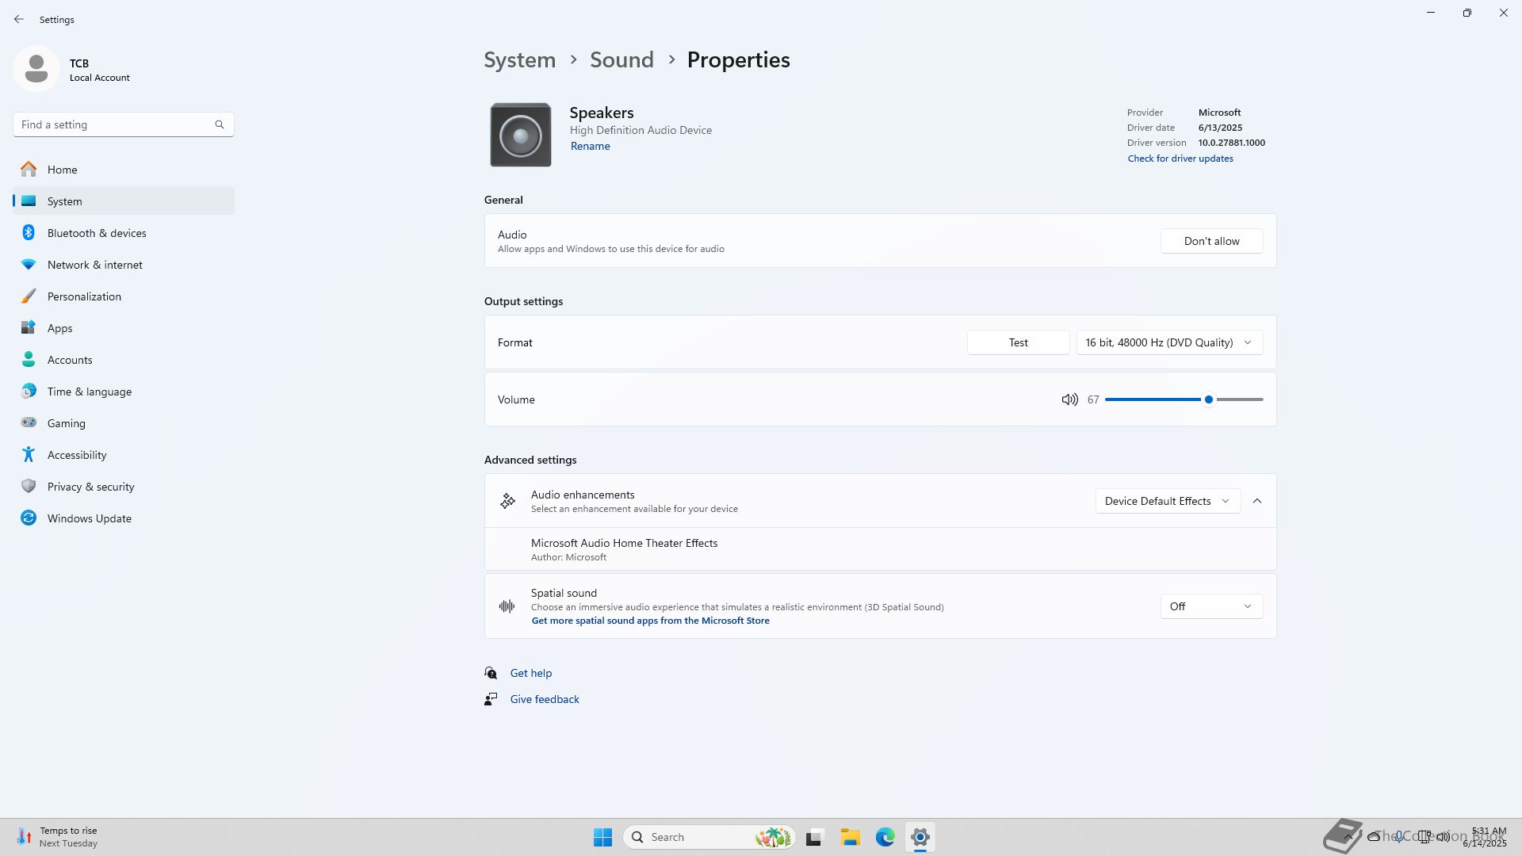This screenshot has height=856, width=1522.
Task: Click the search magnifier in Find a setting
Action: [x=220, y=124]
